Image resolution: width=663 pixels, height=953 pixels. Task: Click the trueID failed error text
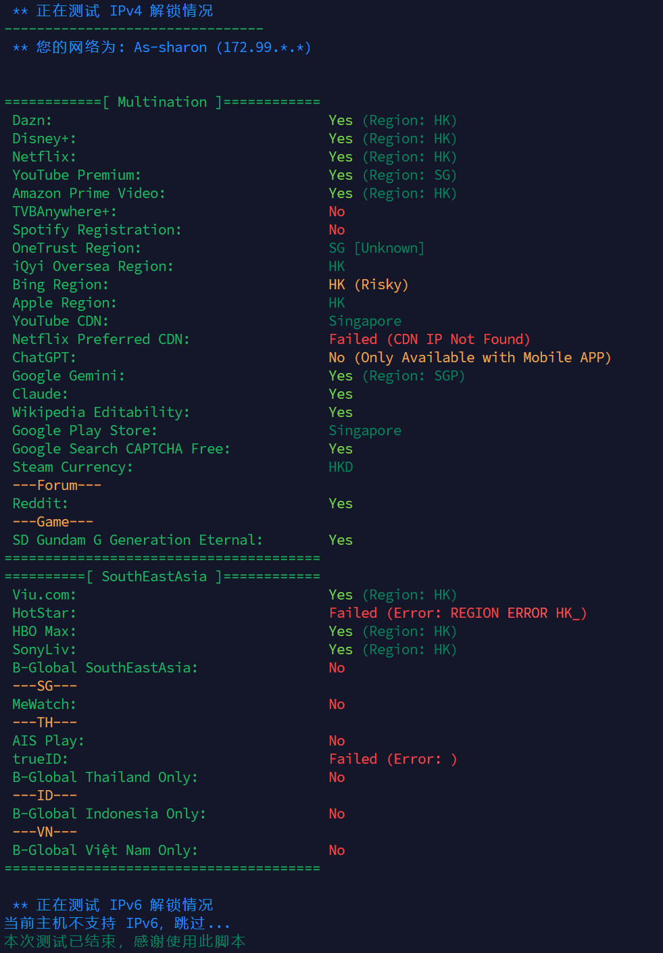(x=393, y=759)
